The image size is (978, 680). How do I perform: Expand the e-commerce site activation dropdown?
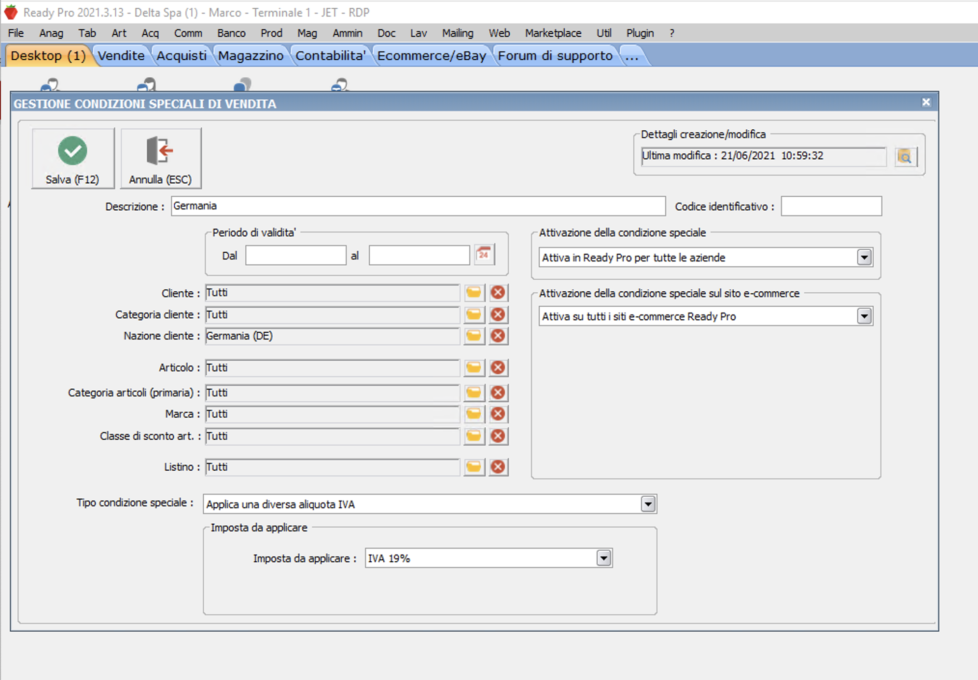864,316
